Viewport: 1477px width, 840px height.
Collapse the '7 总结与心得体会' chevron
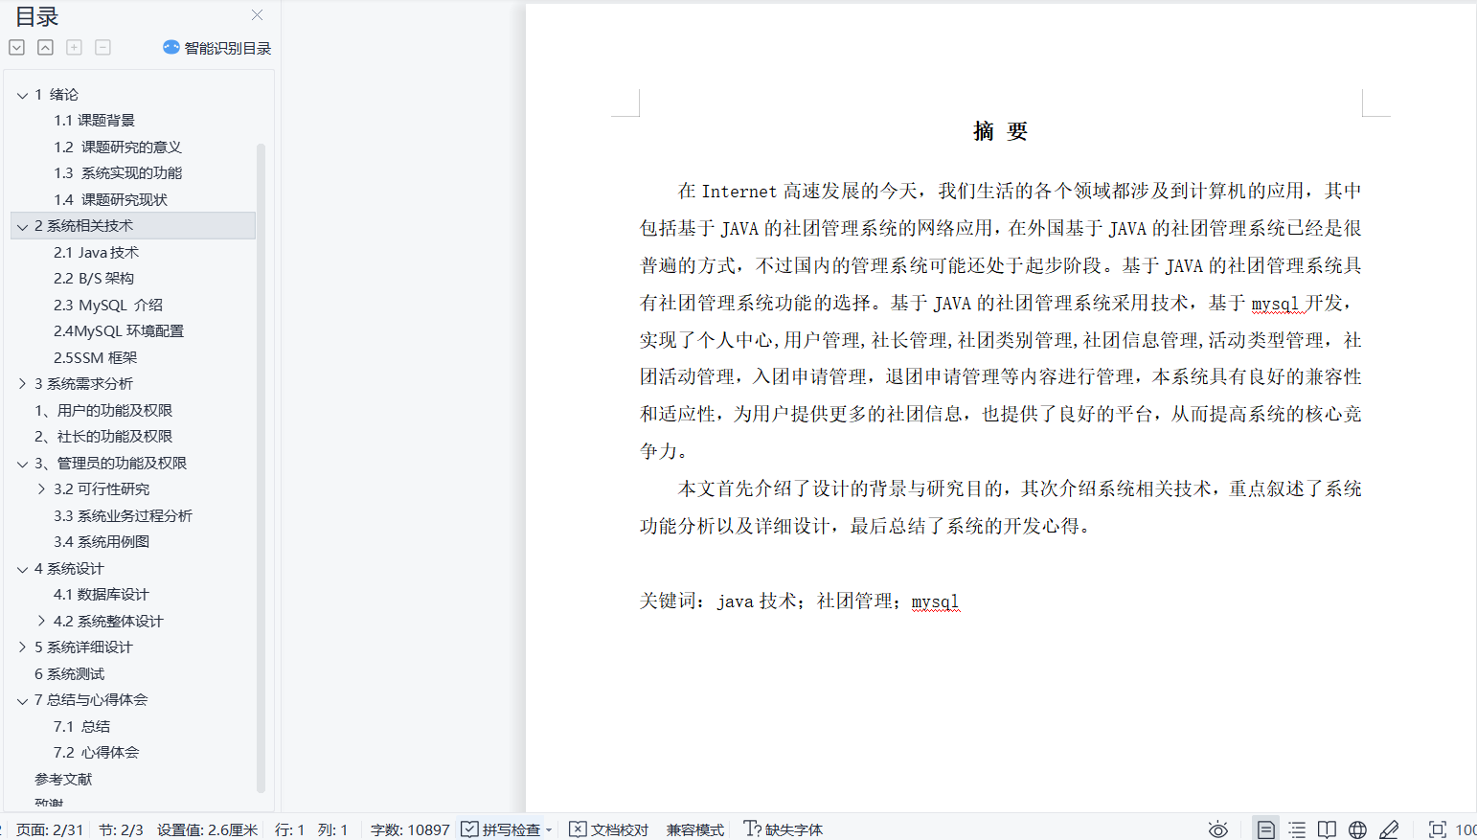[22, 700]
